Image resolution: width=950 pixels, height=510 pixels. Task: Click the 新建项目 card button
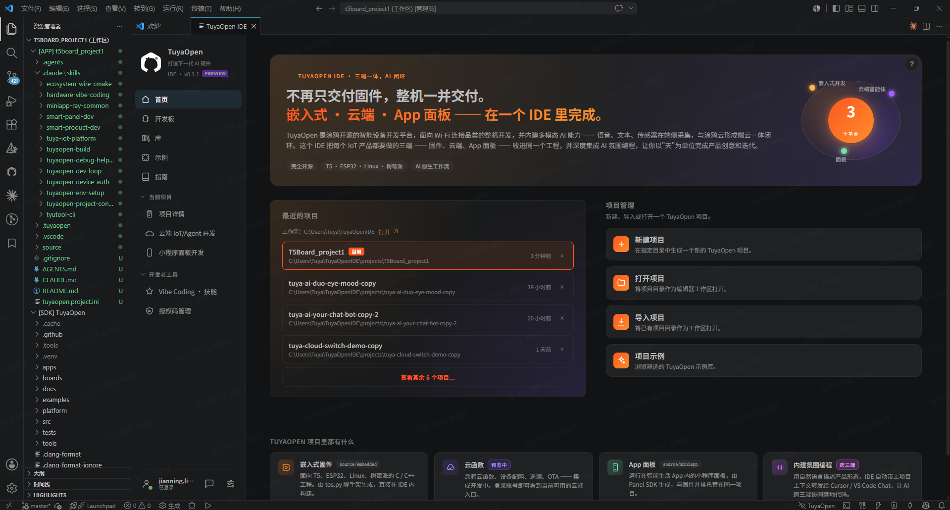pyautogui.click(x=763, y=244)
